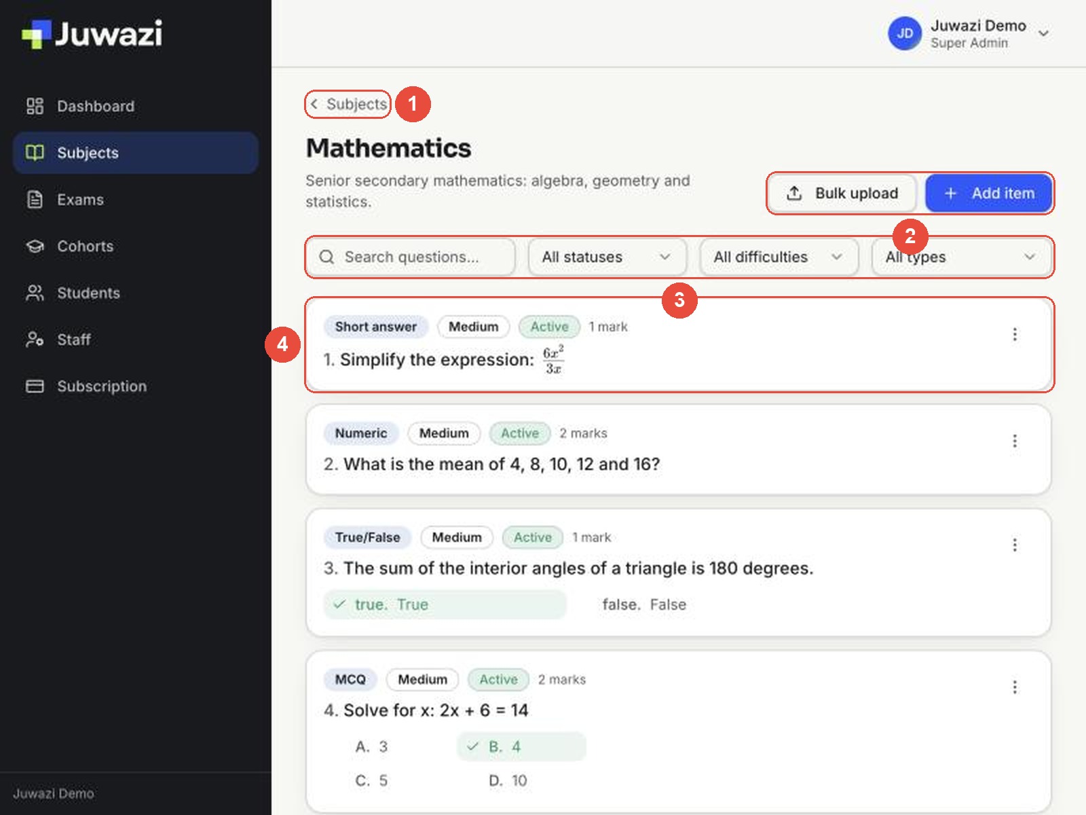Click the JD avatar circle
The height and width of the screenshot is (815, 1086).
[x=905, y=33]
